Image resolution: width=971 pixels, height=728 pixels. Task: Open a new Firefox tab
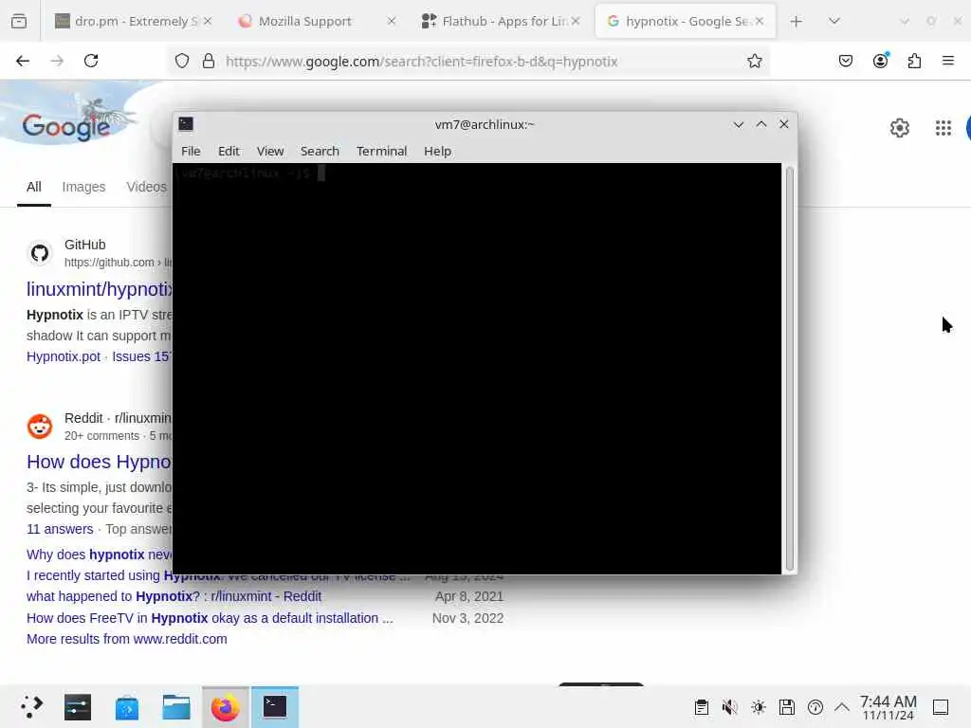tap(797, 21)
